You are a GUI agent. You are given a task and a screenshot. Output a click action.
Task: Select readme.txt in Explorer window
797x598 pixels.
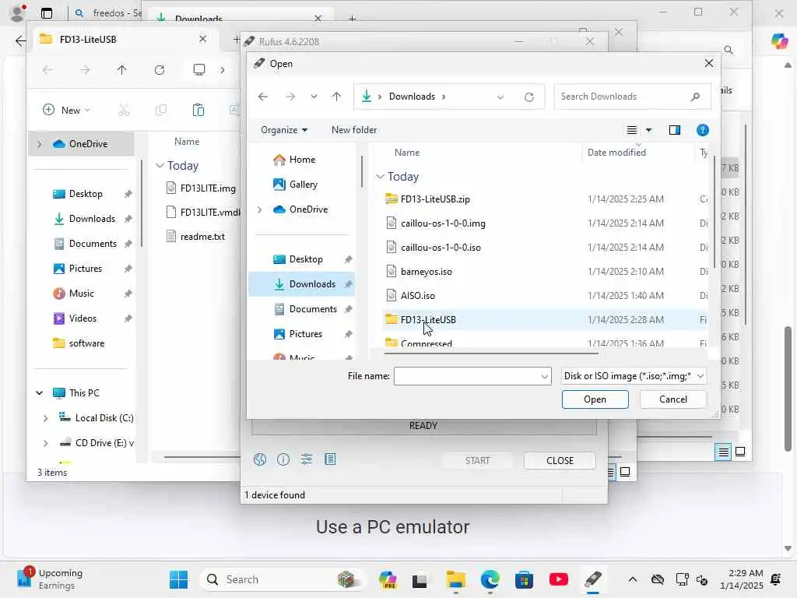[196, 237]
